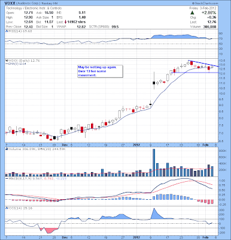Click 'Technology / Electronic Instr. & Controls' sector text
The width and height of the screenshot is (231, 240).
[34, 8]
